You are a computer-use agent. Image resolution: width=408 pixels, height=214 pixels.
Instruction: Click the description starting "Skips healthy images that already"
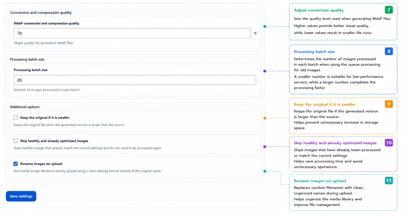click(88, 148)
